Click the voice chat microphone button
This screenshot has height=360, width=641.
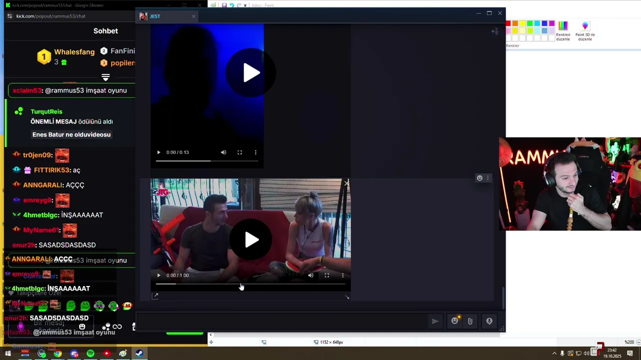489,321
